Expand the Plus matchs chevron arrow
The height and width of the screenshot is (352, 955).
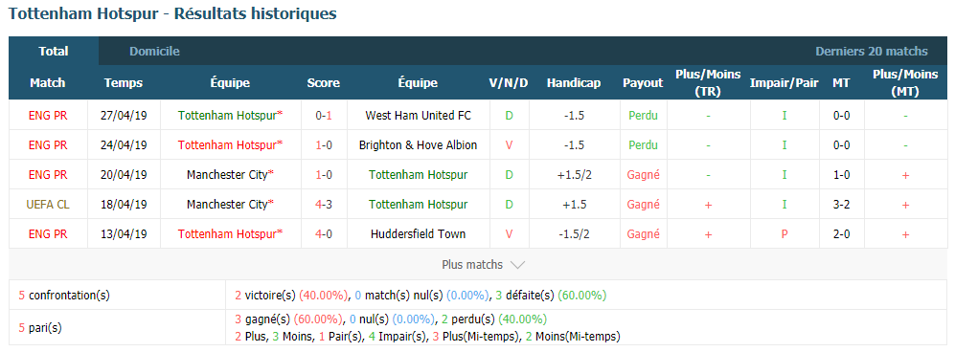(x=517, y=265)
